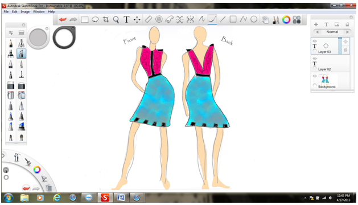Add an image layer in layer panel
The image size is (358, 205).
point(337,24)
